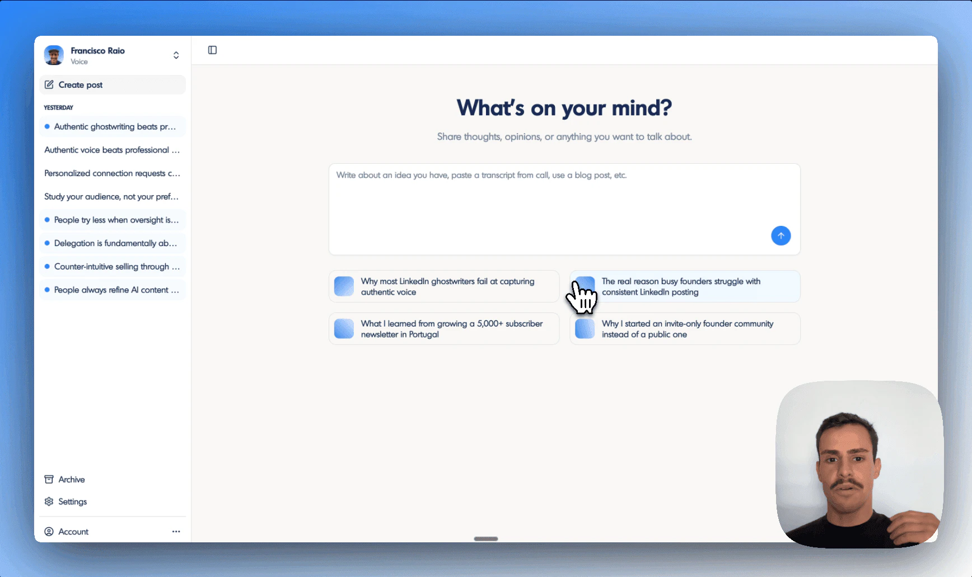Click the suggestion about LinkedIn ghostwriters failing

(443, 286)
